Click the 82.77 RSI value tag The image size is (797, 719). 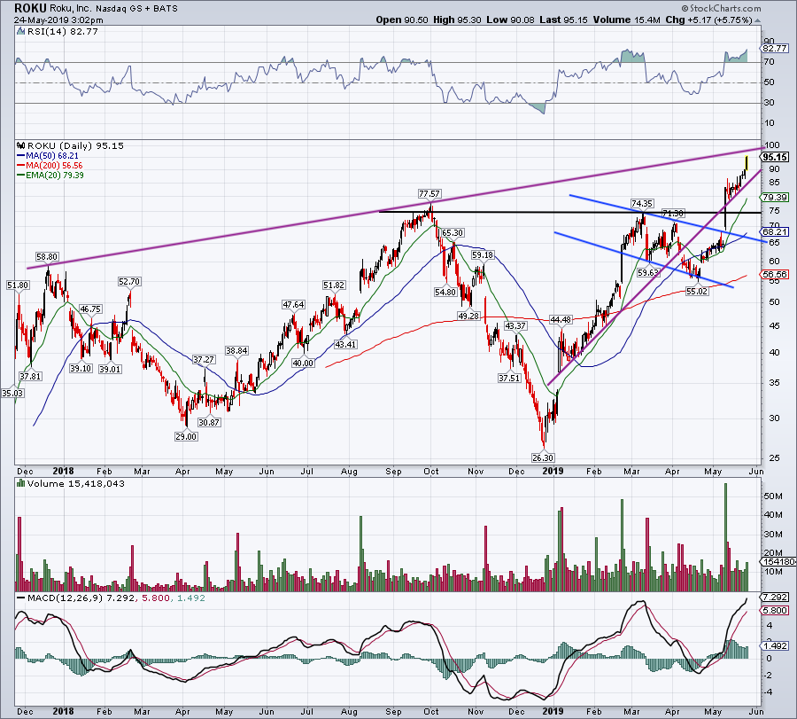[x=775, y=49]
